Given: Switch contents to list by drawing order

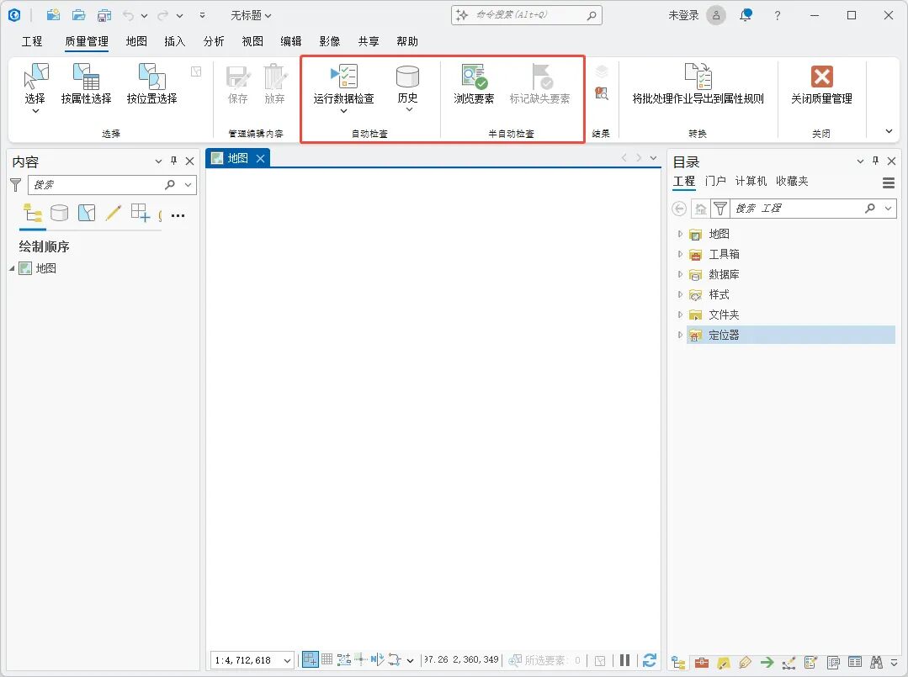Looking at the screenshot, I should click(33, 214).
